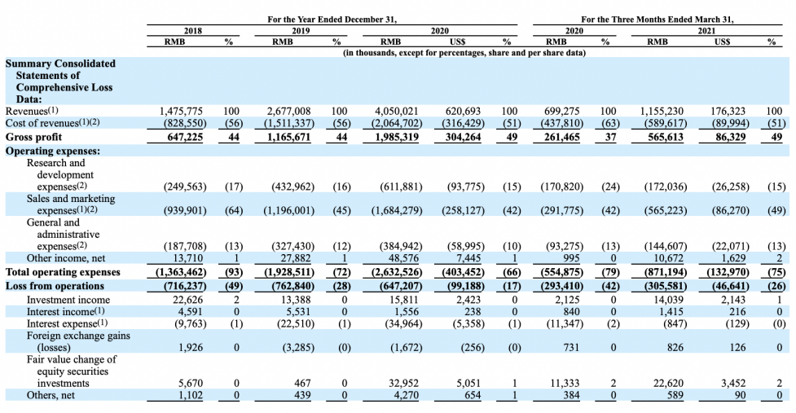This screenshot has width=796, height=413.
Task: Click 2020 US$ Gross profit 304,264
Action: (463, 137)
